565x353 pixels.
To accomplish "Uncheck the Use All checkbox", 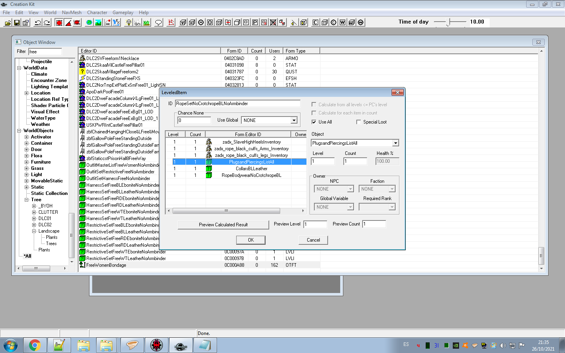I will coord(314,122).
